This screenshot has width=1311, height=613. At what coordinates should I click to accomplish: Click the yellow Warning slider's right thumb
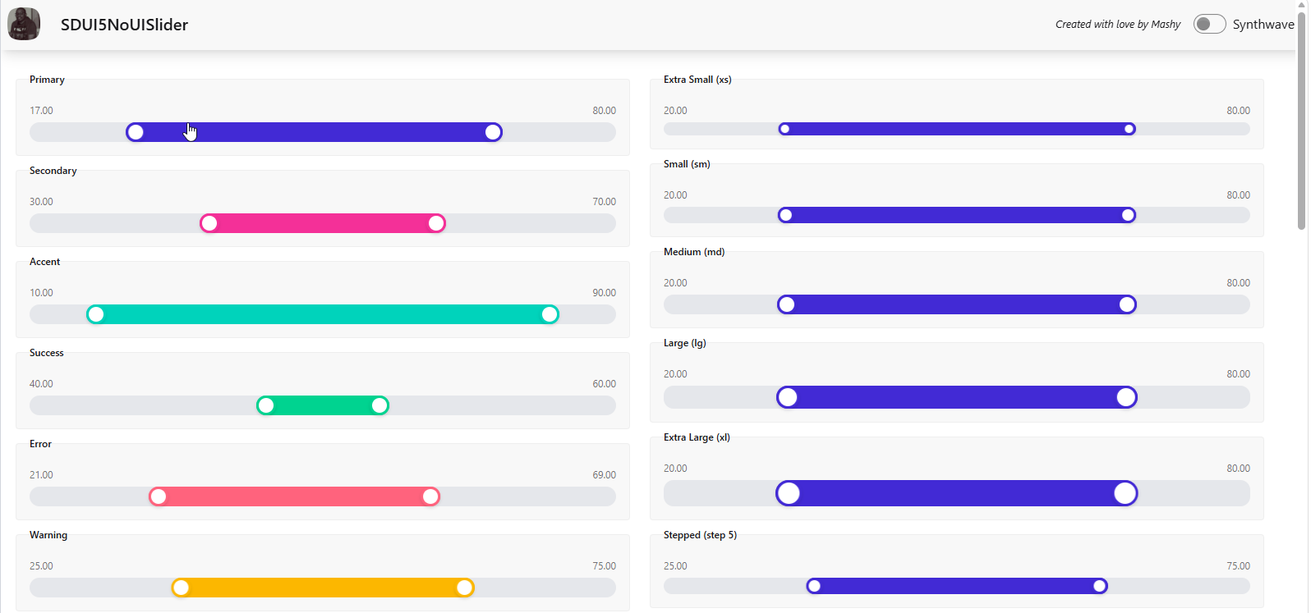point(465,588)
